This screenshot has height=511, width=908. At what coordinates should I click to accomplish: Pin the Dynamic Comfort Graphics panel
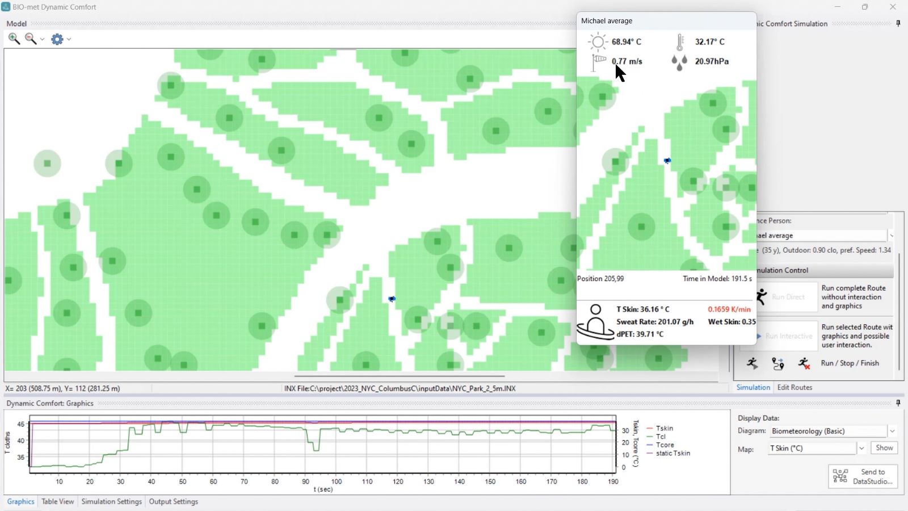pos(898,403)
